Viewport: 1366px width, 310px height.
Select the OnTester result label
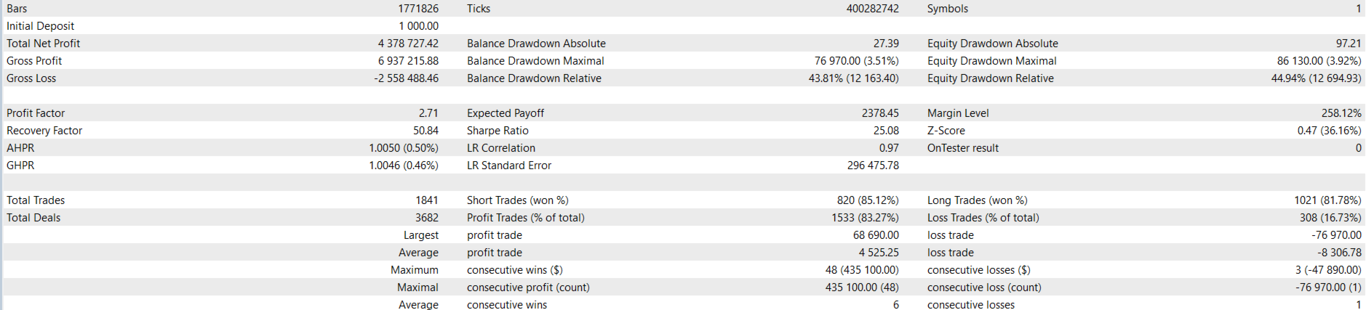click(x=963, y=148)
